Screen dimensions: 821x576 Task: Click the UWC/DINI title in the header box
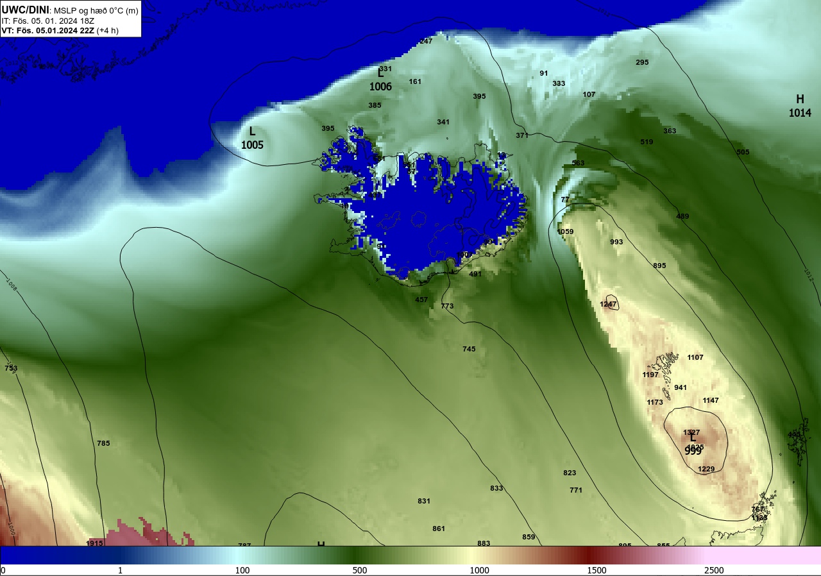26,10
